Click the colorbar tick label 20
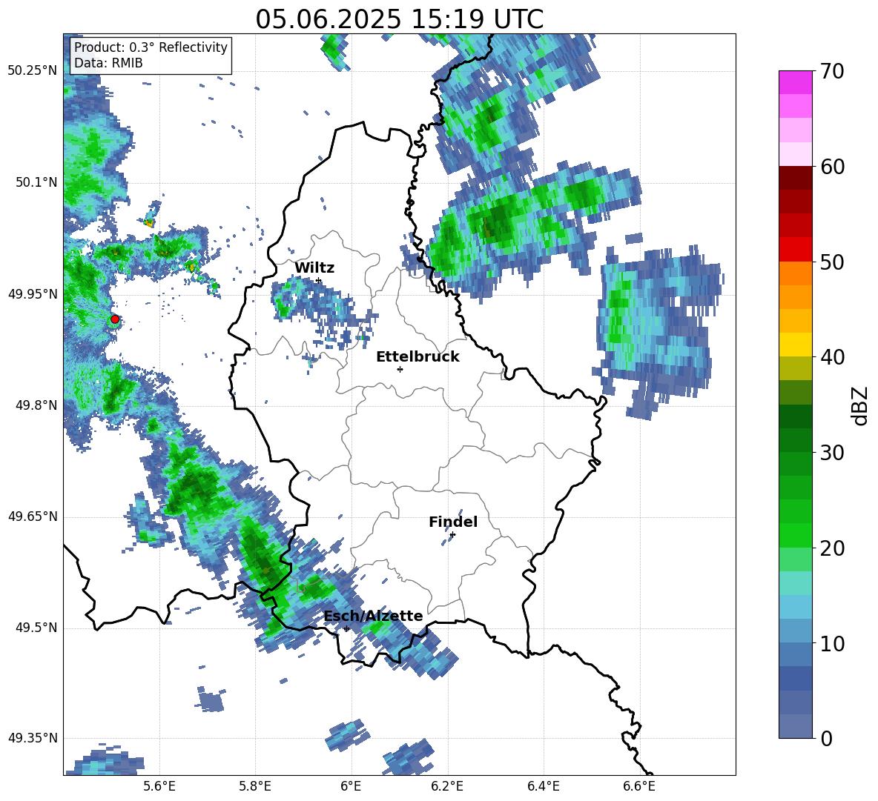Screen dimensions: 878x801 [832, 548]
